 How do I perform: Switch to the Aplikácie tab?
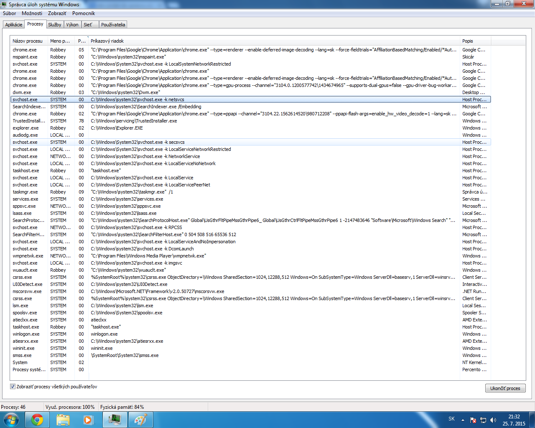pos(14,25)
